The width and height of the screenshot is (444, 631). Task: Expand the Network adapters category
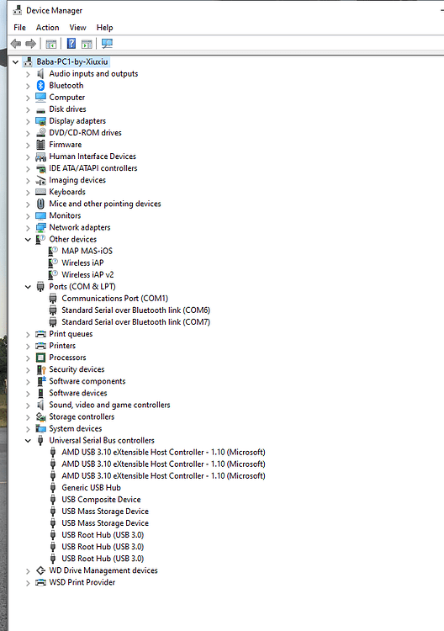point(28,228)
